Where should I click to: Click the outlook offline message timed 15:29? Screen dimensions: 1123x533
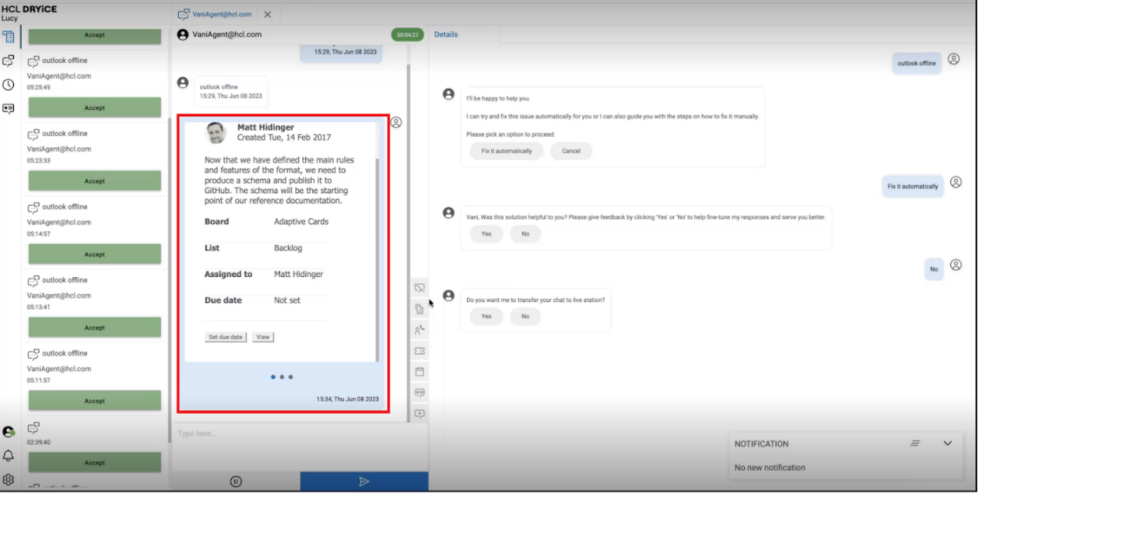(231, 91)
